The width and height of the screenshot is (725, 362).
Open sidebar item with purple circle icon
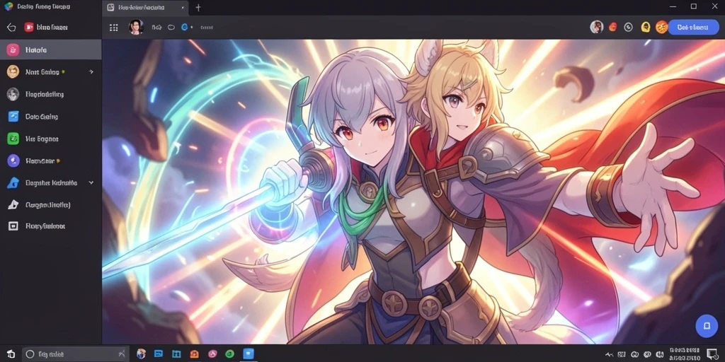click(x=51, y=160)
